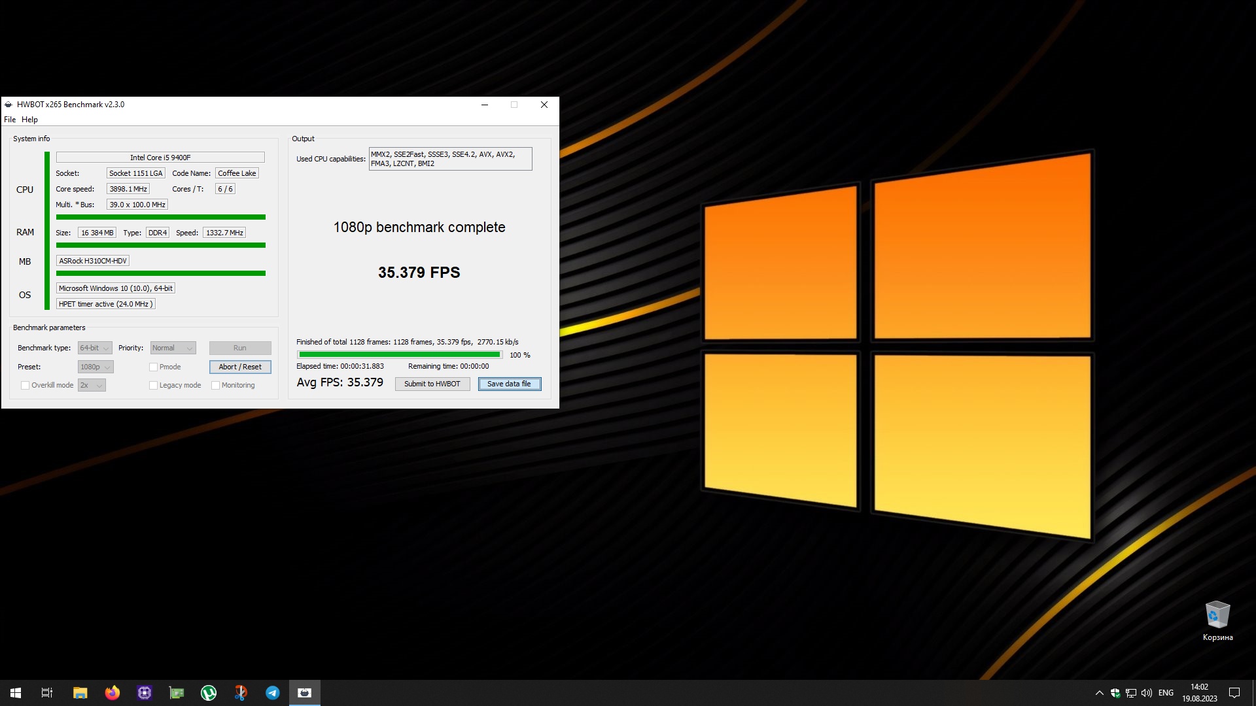Screen dimensions: 1256x706
Task: Click the ASRock H310CM-HDV motherboard field
Action: [93, 261]
